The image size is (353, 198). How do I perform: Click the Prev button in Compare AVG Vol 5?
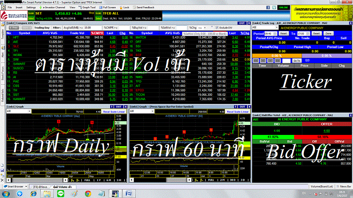14,28
